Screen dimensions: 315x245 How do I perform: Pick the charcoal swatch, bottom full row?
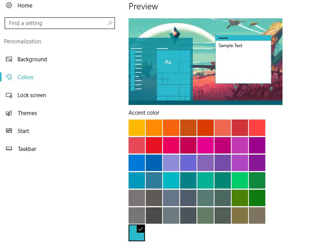click(x=154, y=215)
